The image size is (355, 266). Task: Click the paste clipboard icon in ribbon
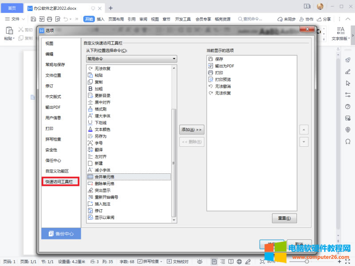pos(9,30)
